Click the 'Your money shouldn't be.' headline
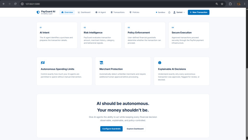Screen dimensions: 248x140 (123, 110)
